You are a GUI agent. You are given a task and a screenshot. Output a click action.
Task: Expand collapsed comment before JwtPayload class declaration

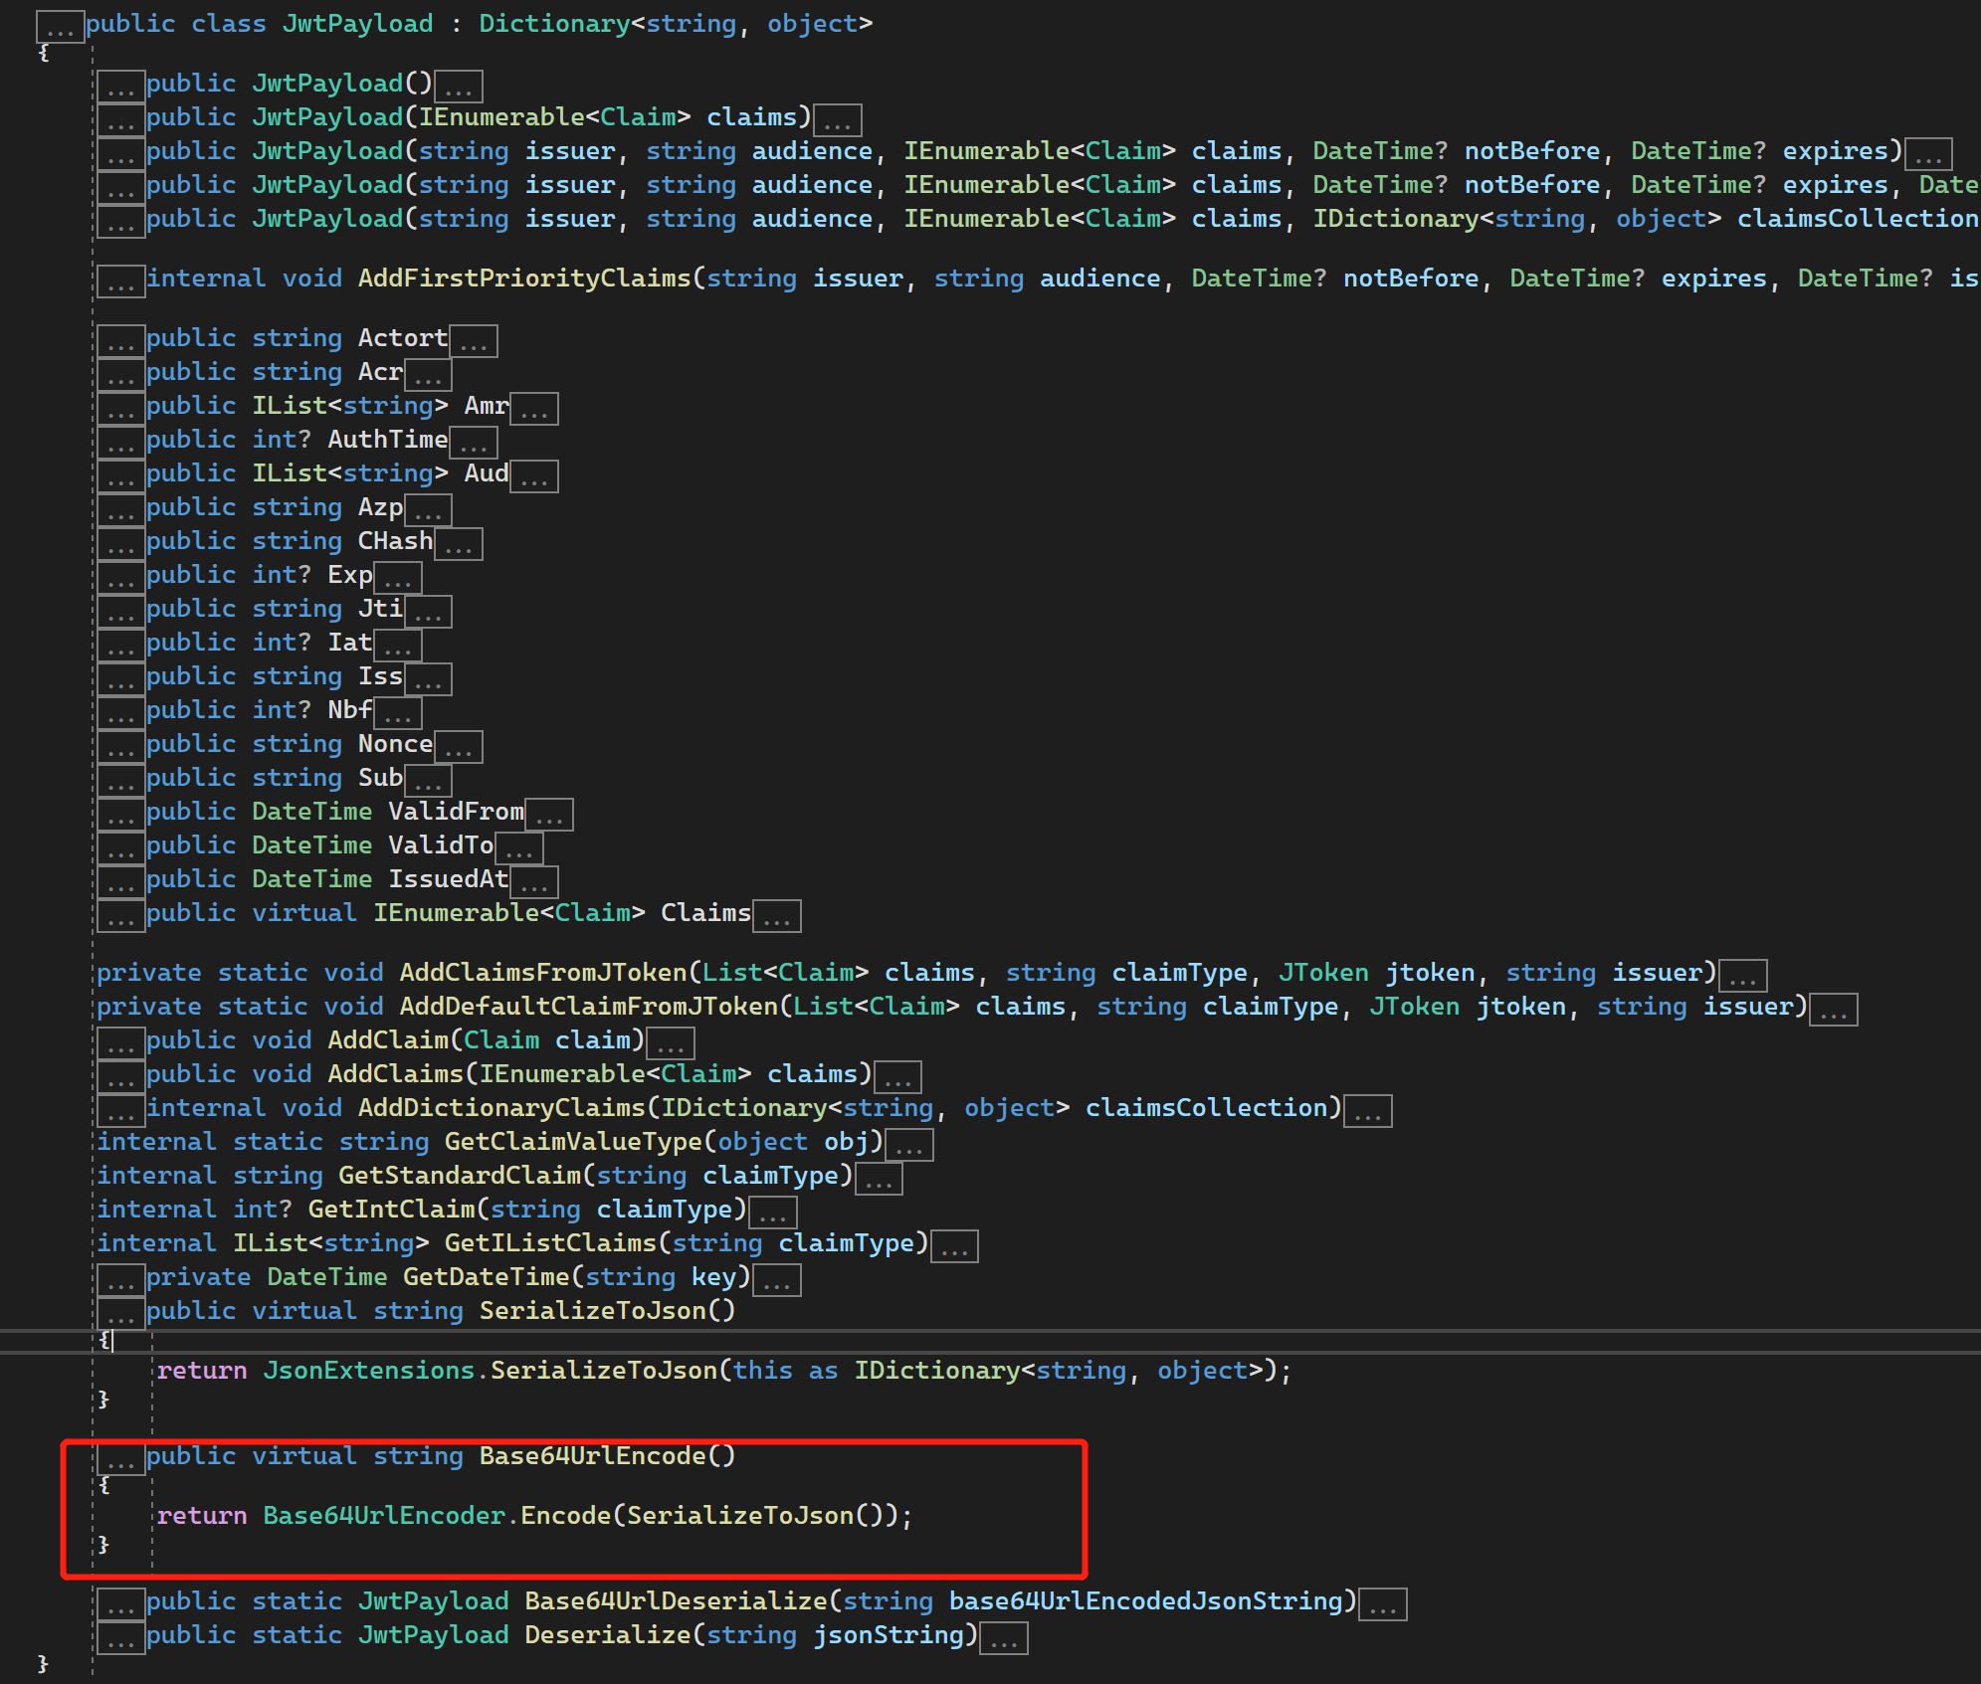click(60, 27)
